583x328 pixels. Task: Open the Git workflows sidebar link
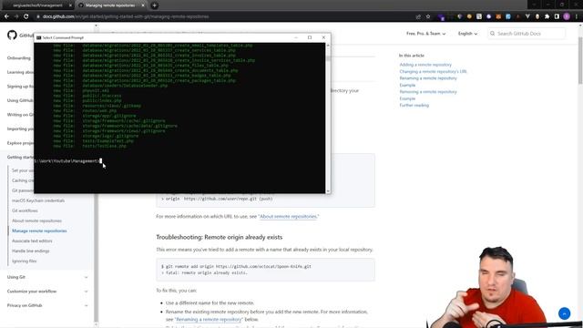[25, 210]
